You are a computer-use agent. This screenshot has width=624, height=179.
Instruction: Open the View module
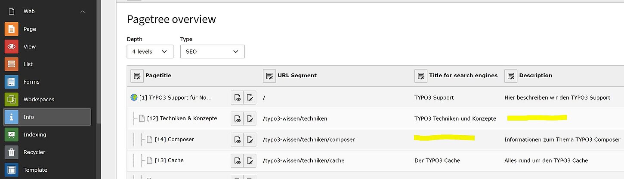tap(29, 47)
